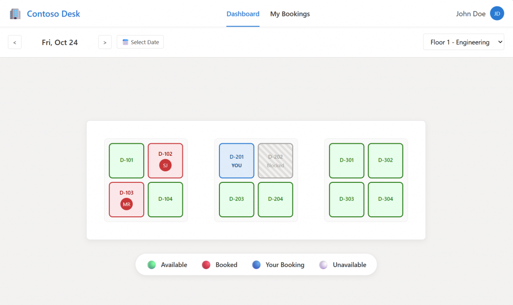Select available desk D-101

127,160
